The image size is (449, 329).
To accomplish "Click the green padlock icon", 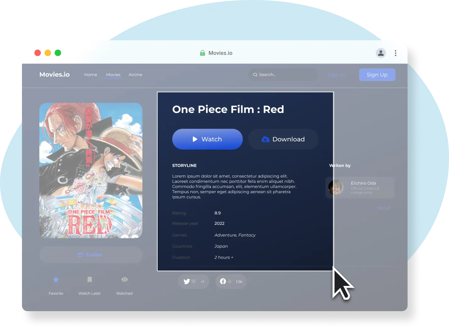I will pyautogui.click(x=203, y=53).
